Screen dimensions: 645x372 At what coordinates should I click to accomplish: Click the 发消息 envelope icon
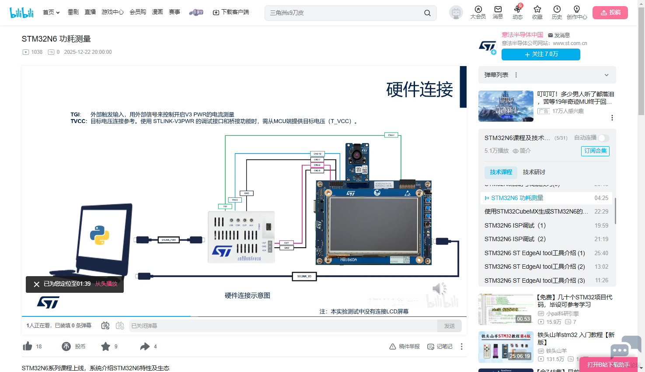tap(551, 35)
